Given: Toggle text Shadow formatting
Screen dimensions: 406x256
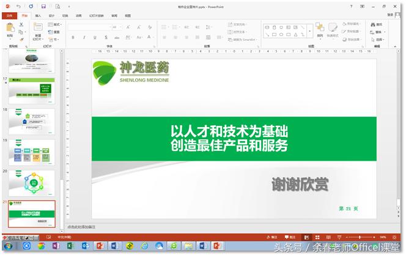Looking at the screenshot, I should 106,37.
